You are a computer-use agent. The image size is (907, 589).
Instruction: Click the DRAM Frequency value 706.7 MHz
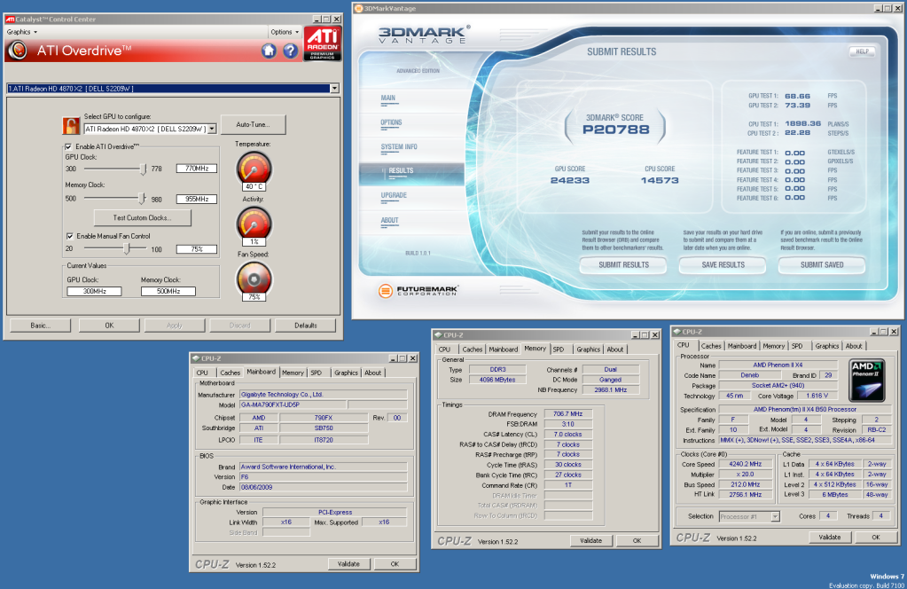[x=568, y=413]
